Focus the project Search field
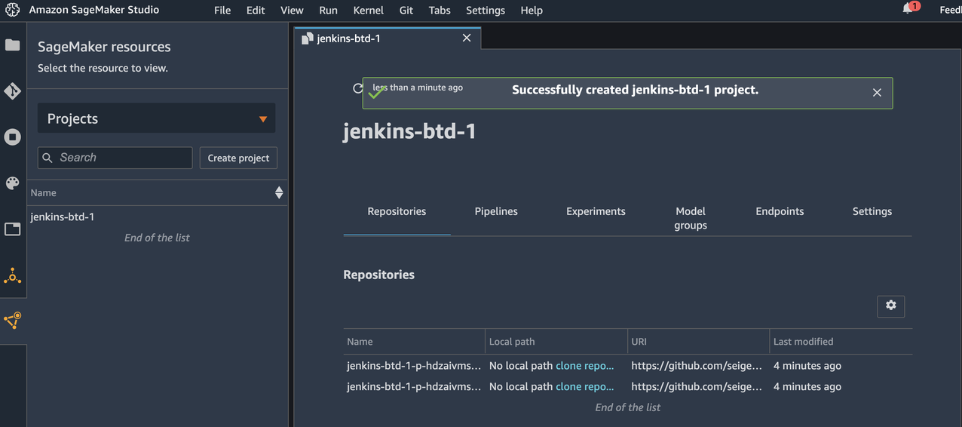This screenshot has height=427, width=962. point(115,158)
